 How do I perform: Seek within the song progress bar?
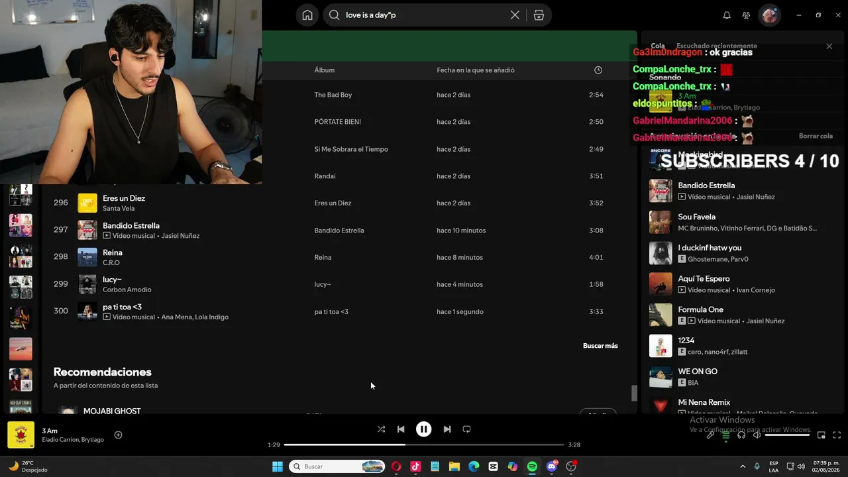pos(424,445)
